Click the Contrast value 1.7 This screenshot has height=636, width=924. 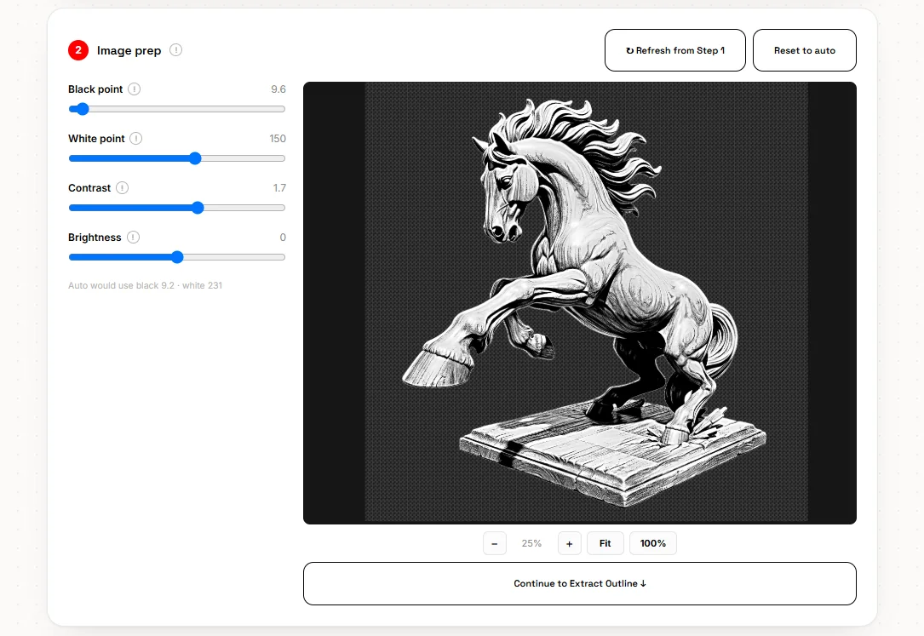point(279,188)
